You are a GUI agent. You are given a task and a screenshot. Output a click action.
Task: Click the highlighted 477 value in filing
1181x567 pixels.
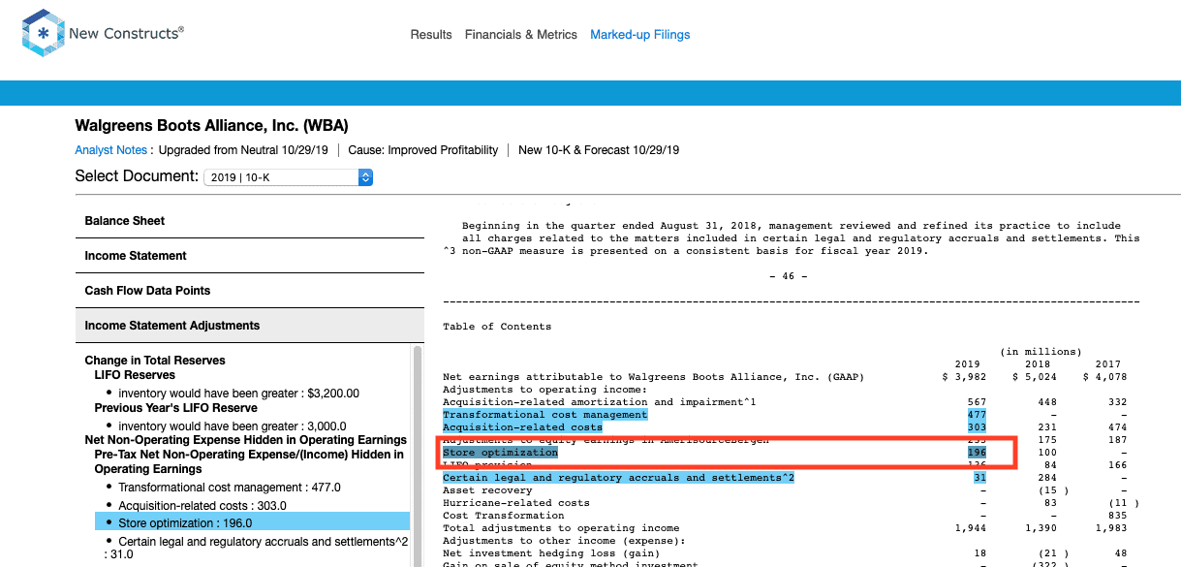pyautogui.click(x=977, y=415)
